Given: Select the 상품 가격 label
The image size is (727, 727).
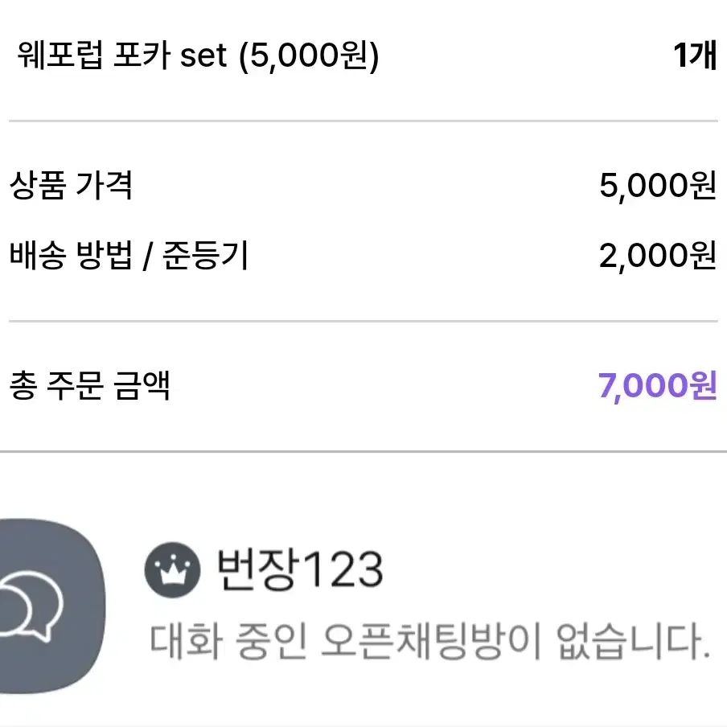Looking at the screenshot, I should pos(71,186).
